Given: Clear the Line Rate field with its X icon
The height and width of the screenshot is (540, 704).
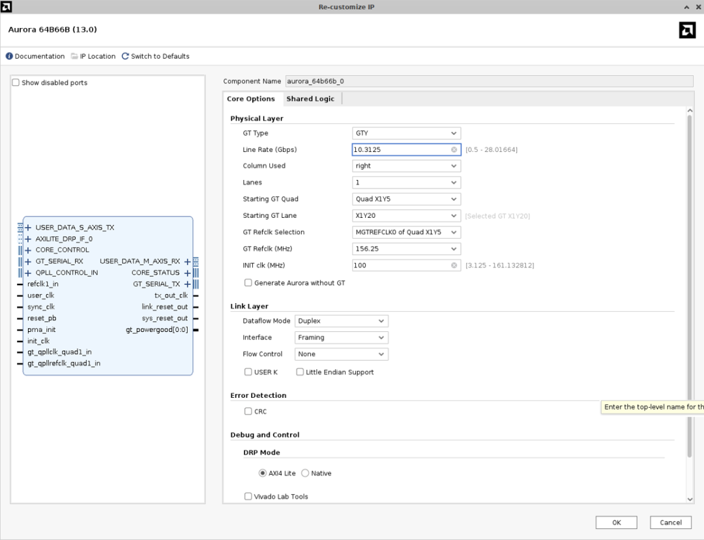Looking at the screenshot, I should tap(454, 150).
